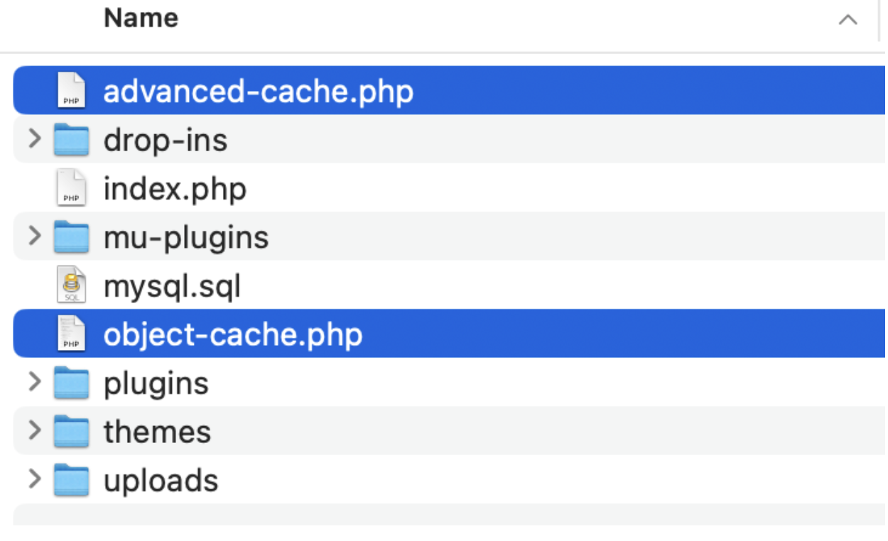
Task: Click the plugins folder icon
Action: [x=71, y=383]
